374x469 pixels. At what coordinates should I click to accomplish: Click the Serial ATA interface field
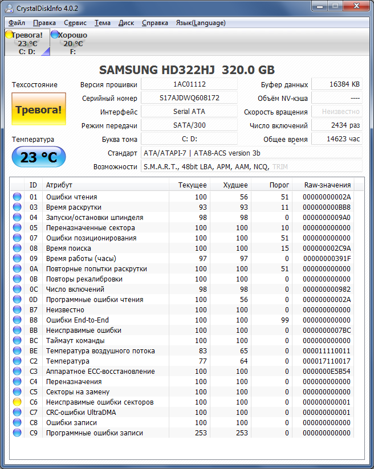[189, 112]
